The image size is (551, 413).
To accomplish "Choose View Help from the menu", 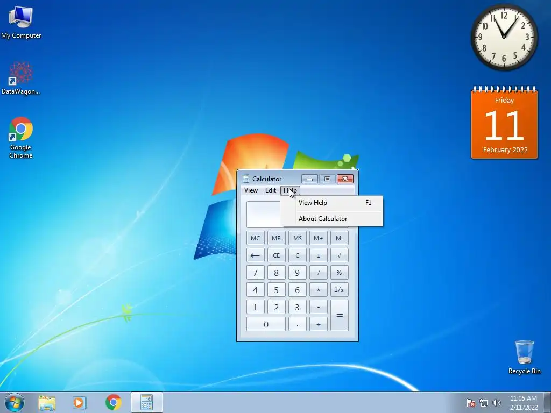I will [331, 203].
